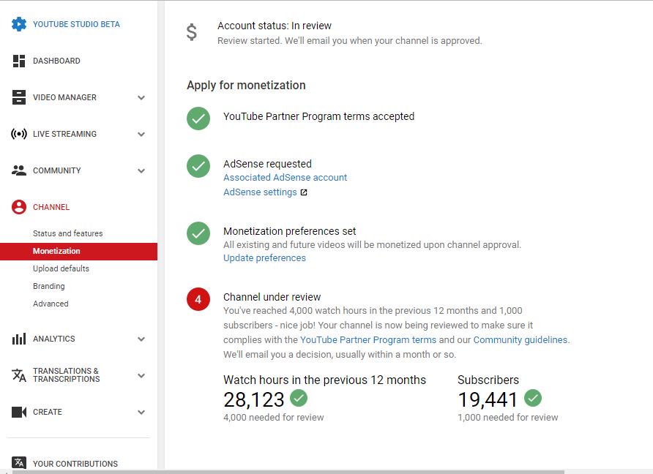
Task: Click the Update preferences link
Action: point(264,258)
